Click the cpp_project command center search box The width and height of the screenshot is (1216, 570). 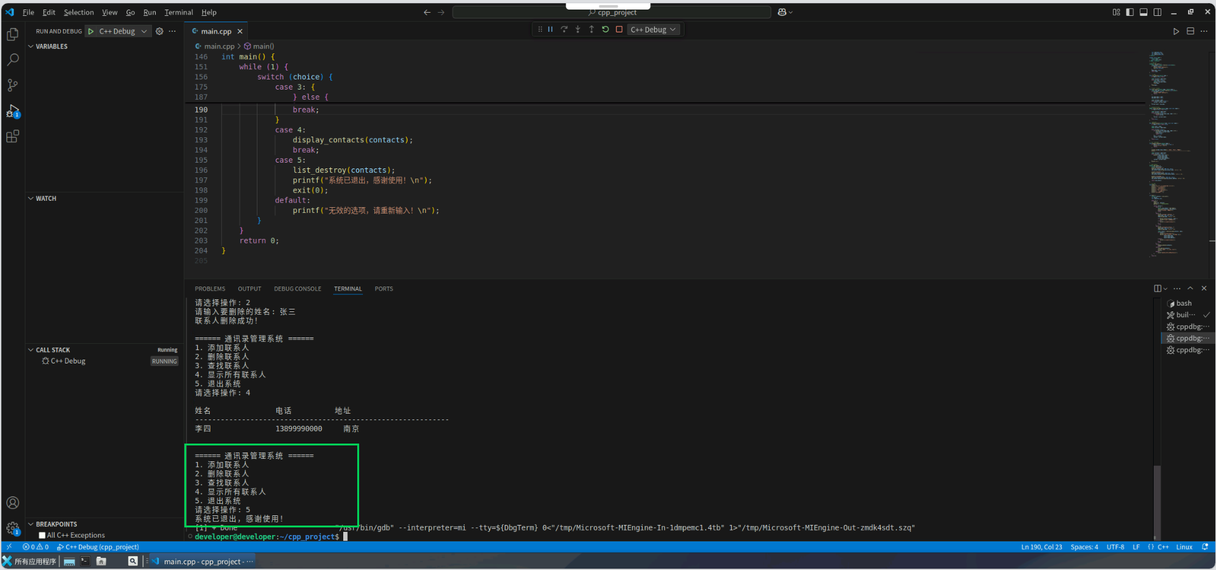point(611,12)
